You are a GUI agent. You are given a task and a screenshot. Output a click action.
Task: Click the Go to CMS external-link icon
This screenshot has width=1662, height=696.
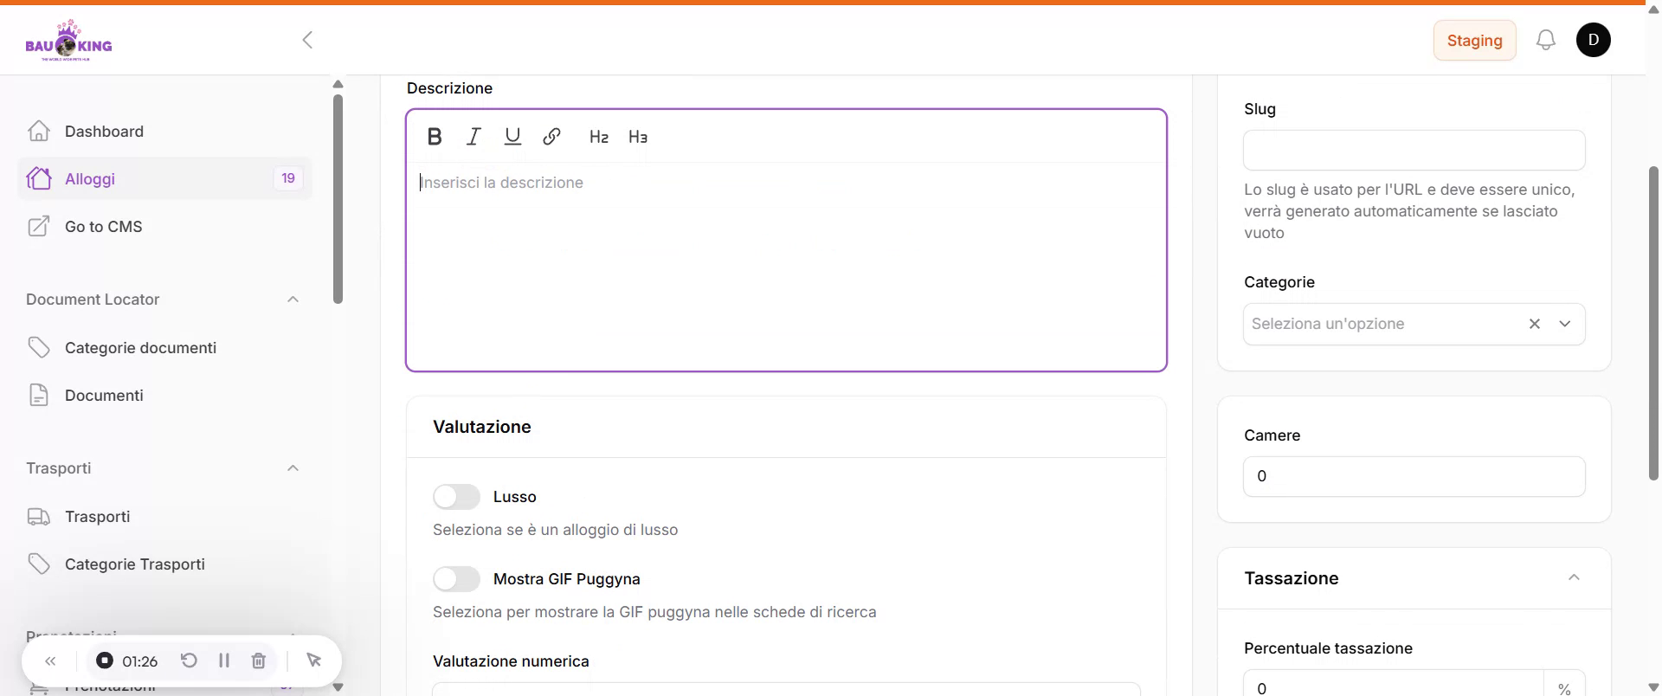[x=39, y=226]
